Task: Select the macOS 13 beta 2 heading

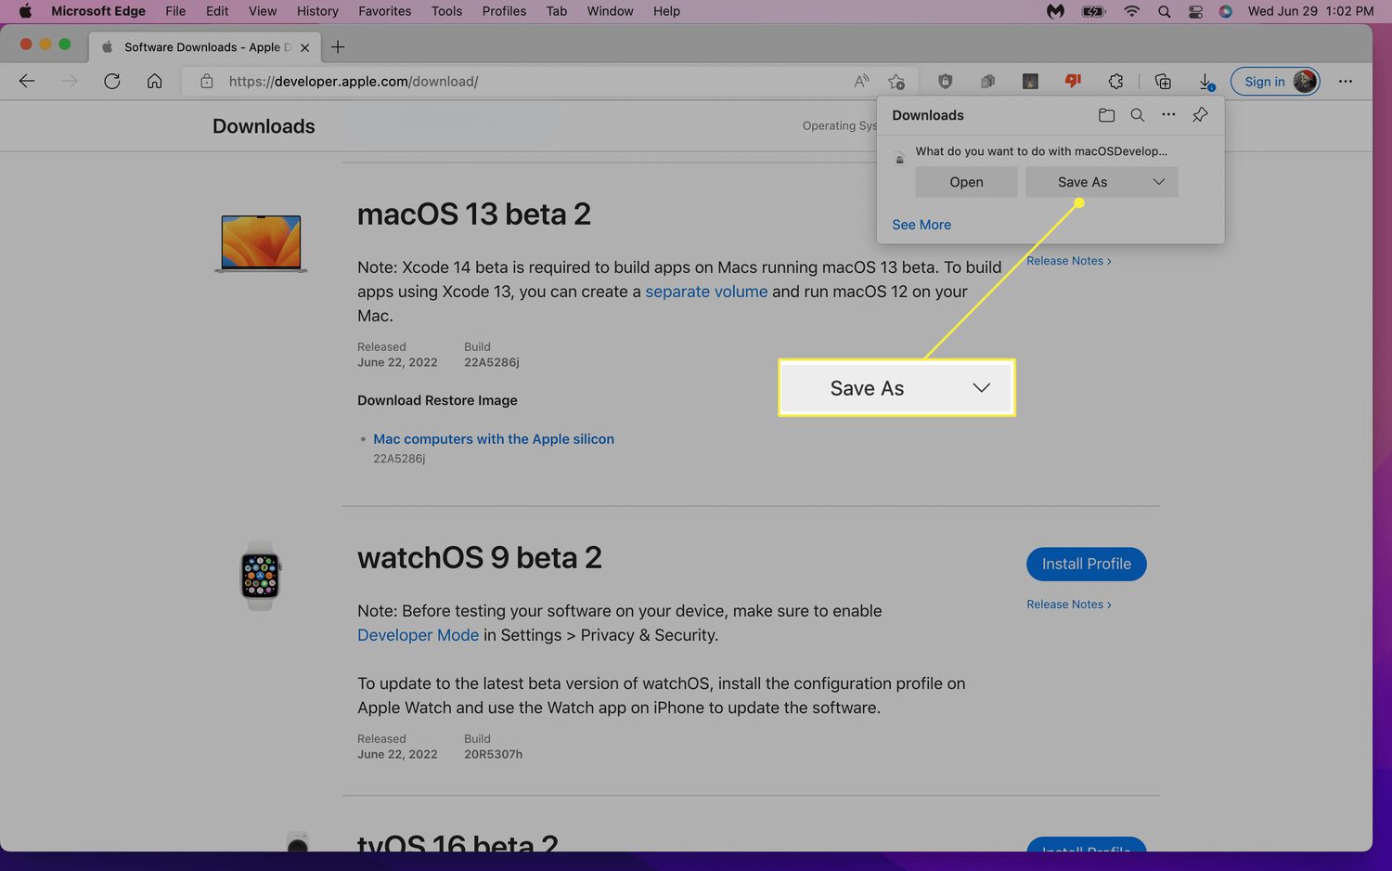Action: (x=474, y=214)
